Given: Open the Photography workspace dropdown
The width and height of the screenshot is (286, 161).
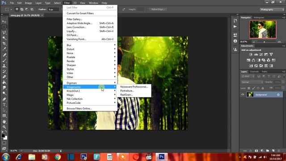Looking at the screenshot, I should point(272,9).
